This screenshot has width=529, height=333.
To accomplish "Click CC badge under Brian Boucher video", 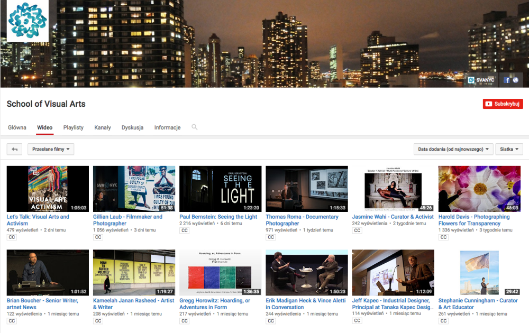I will (12, 321).
